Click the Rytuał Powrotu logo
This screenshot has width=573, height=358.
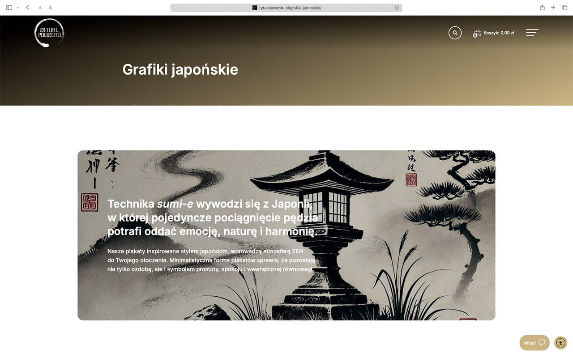[49, 33]
